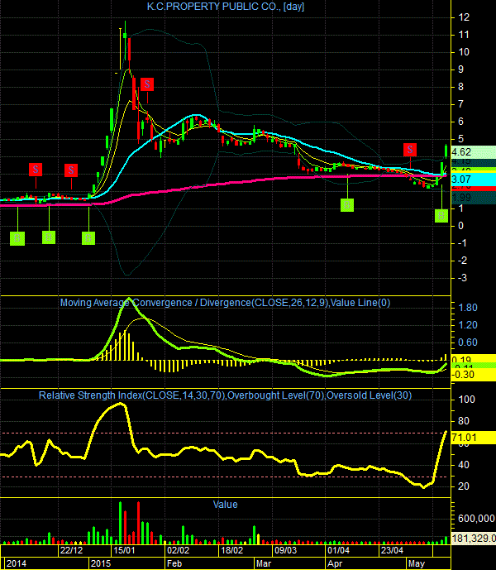
Task: Click the 80 level on the RSI axis
Action: pos(464,421)
